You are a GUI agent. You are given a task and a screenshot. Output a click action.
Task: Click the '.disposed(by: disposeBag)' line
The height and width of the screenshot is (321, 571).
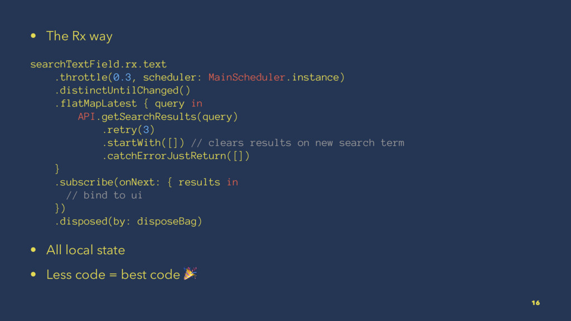click(x=128, y=221)
